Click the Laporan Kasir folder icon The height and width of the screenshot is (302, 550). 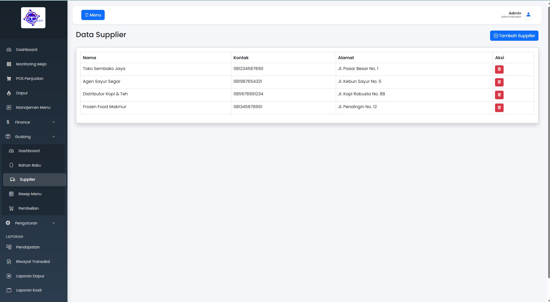point(9,290)
